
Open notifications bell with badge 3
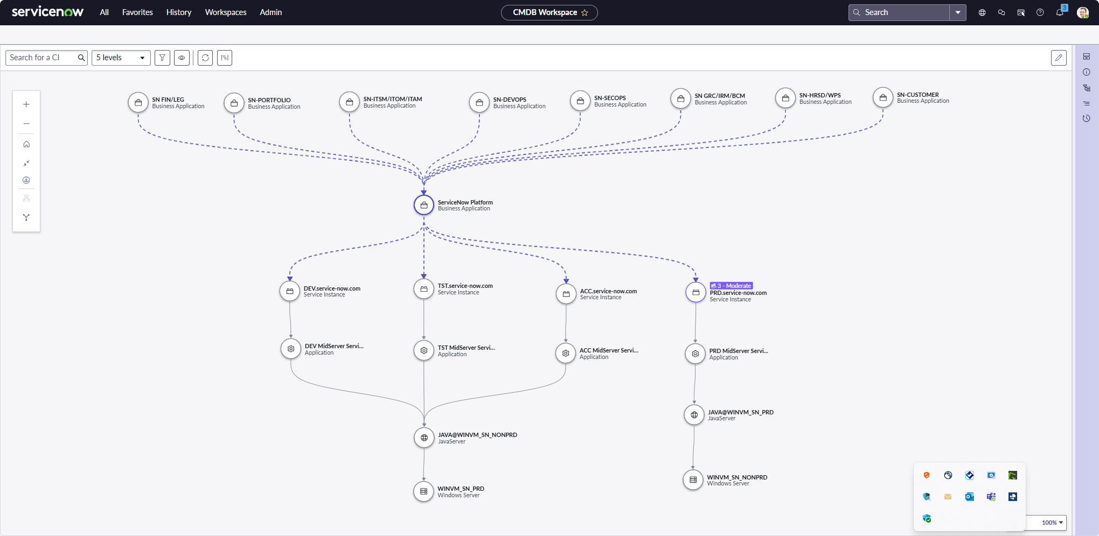[1060, 11]
